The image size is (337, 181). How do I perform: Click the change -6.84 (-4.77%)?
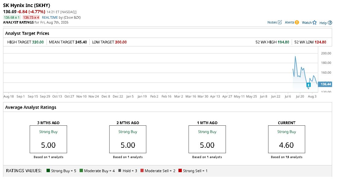click(32, 12)
